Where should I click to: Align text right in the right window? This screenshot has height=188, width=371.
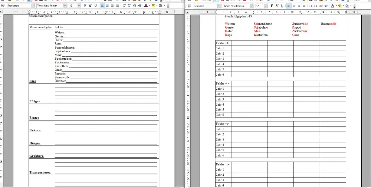(299, 6)
